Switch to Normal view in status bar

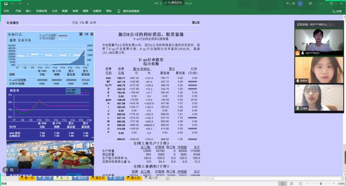click(x=283, y=184)
